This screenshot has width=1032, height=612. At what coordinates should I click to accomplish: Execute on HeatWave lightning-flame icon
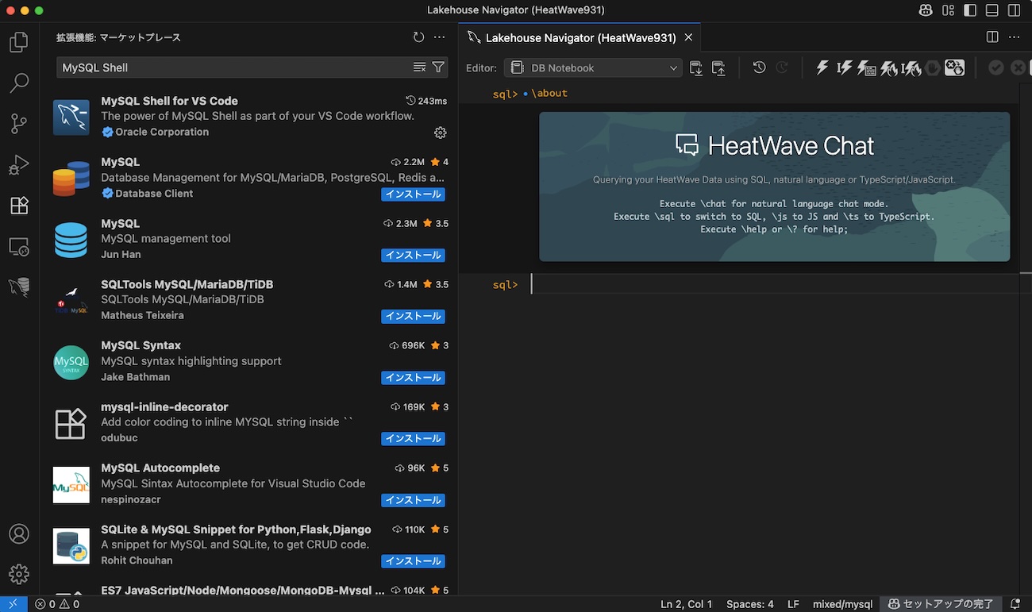[x=889, y=67]
